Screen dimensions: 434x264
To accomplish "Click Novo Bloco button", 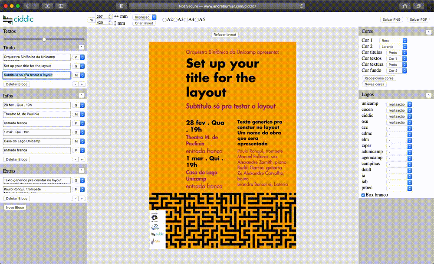I will click(x=15, y=207).
